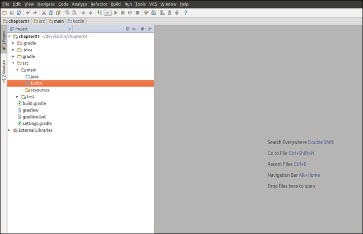
Task: Click the Run play button
Action: [116, 13]
